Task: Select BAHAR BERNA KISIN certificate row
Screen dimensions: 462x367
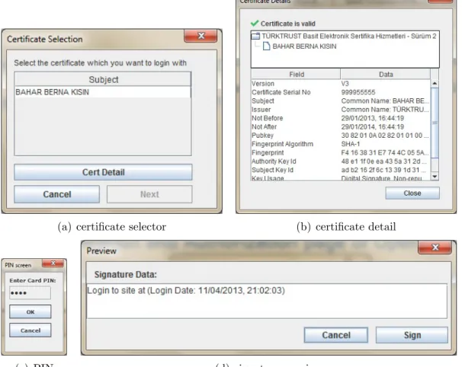Action: click(x=103, y=92)
